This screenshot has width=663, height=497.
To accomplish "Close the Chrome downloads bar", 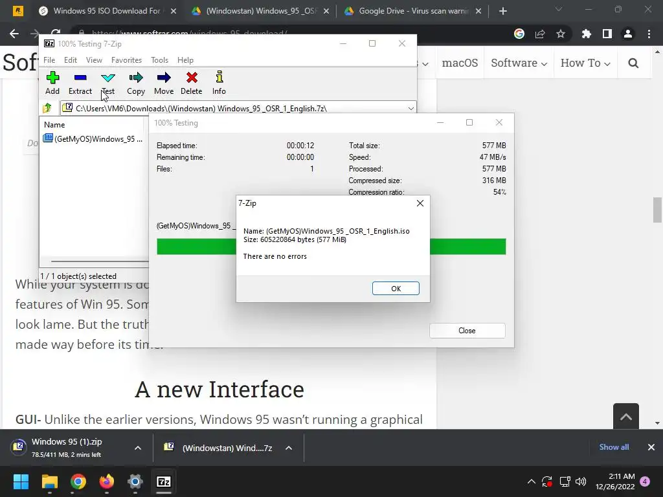I will click(x=651, y=447).
